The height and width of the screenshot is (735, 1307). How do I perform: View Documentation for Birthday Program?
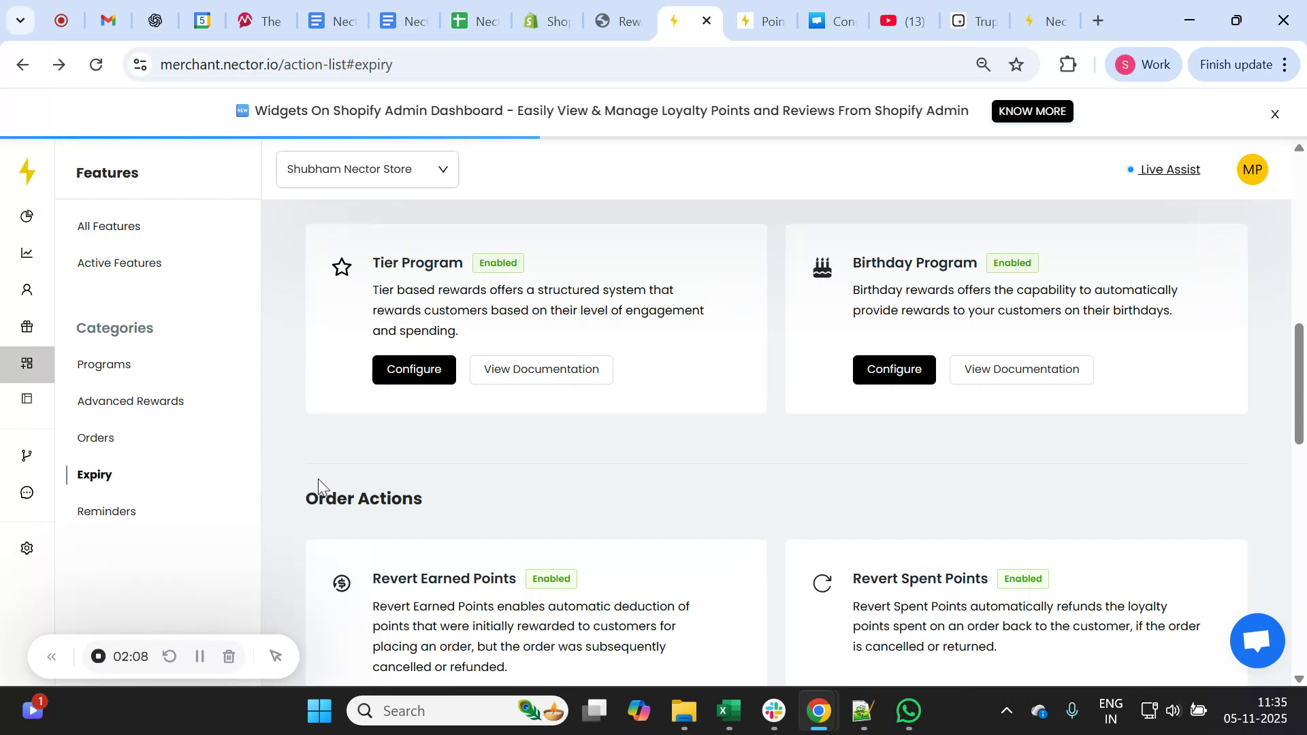click(1021, 370)
